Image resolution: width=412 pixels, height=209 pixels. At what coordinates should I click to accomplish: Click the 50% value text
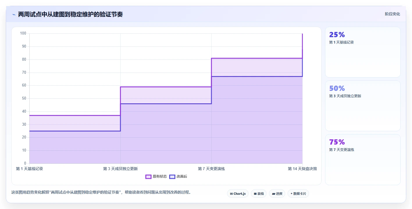337,88
